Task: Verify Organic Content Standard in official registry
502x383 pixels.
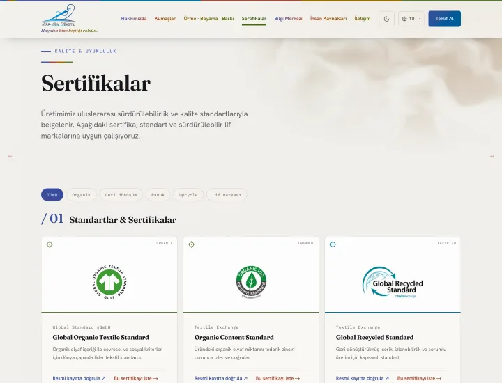Action: [x=221, y=378]
